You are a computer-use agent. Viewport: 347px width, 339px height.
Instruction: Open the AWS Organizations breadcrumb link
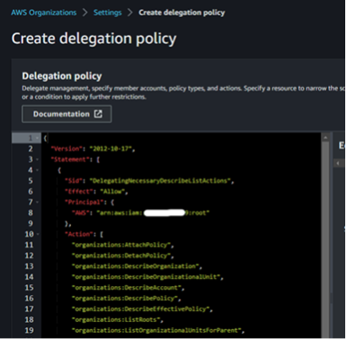tap(44, 13)
